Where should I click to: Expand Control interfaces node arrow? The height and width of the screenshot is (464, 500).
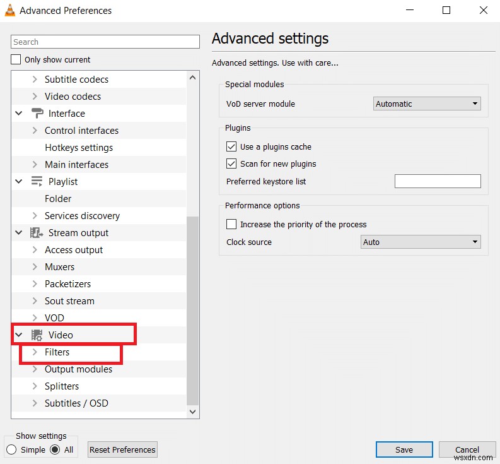tap(35, 130)
